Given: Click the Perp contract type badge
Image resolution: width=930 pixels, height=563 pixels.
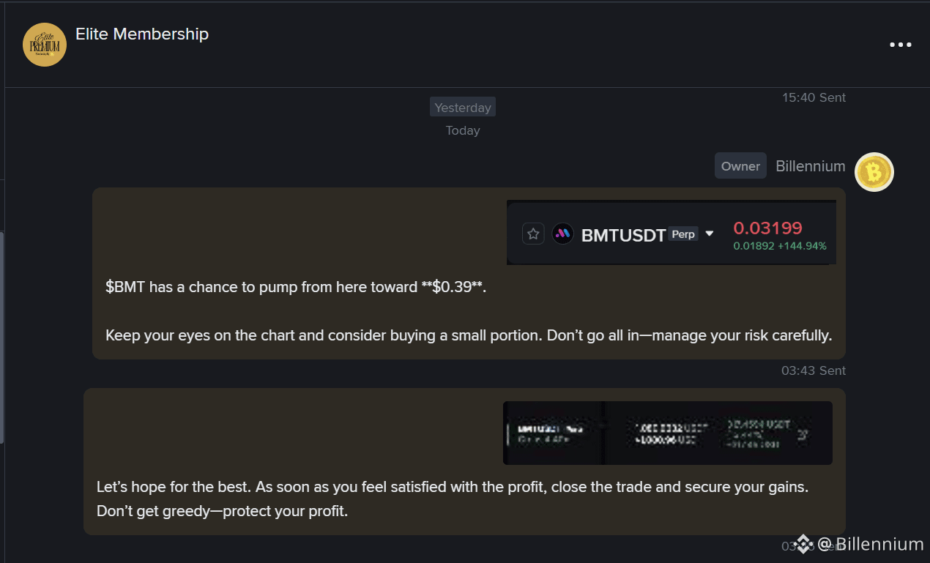Looking at the screenshot, I should point(683,234).
